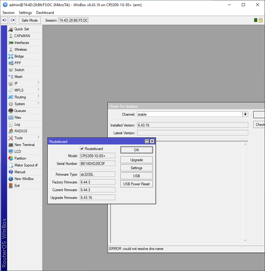Open the Manual
Viewport: 265px width, 271px height.
point(25,172)
